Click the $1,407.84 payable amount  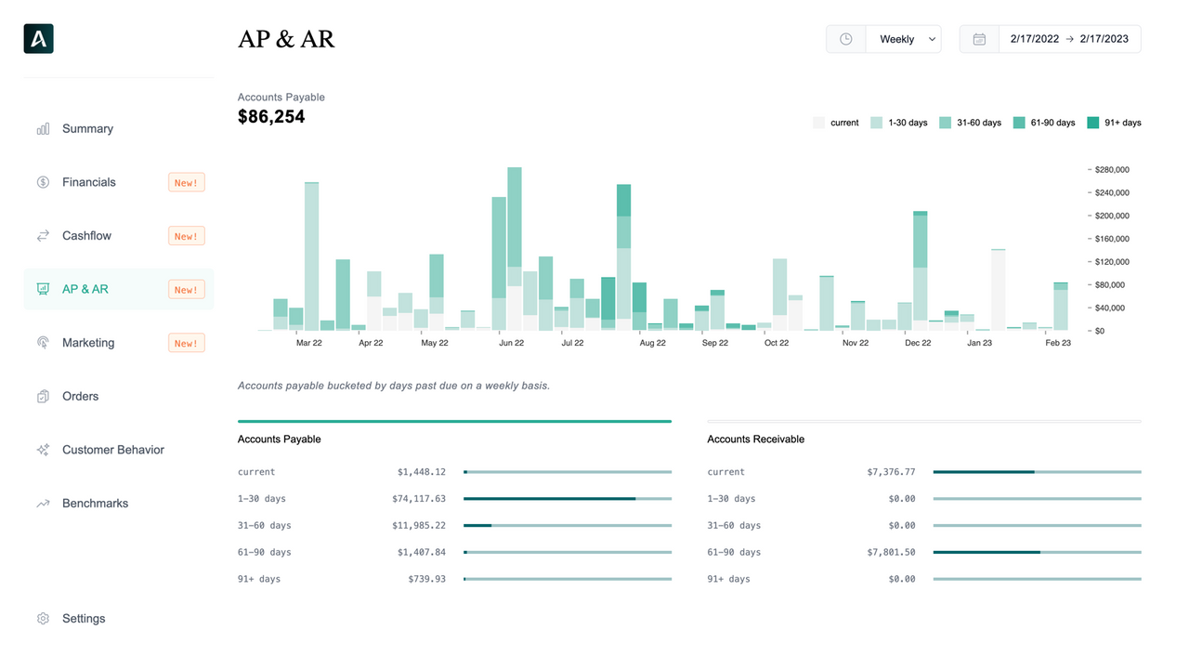click(422, 552)
